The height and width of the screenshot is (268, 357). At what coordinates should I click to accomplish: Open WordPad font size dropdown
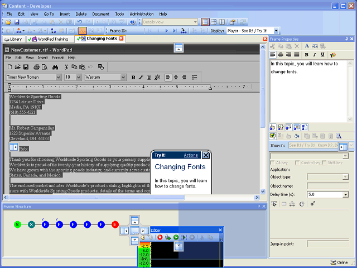coord(79,77)
